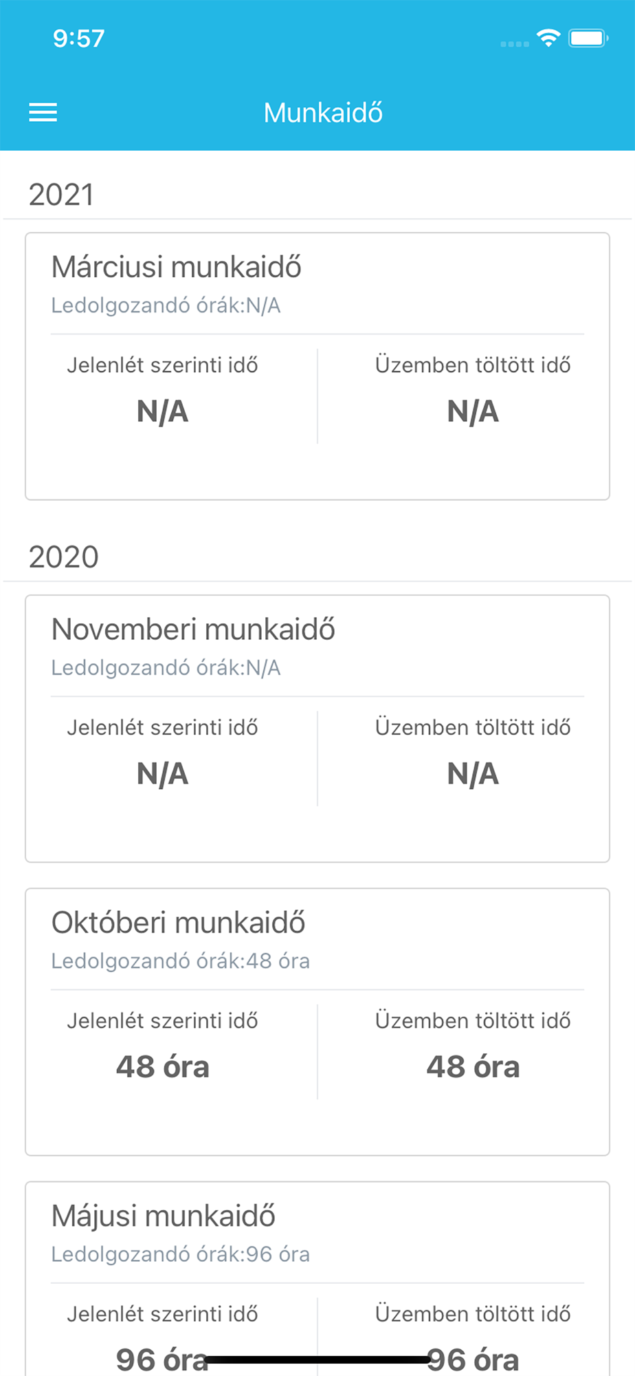Tap October's Üzemben töltött idő 48 óra

pos(473,1067)
